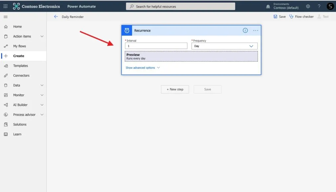Click Test in the top toolbar

[x=323, y=16]
